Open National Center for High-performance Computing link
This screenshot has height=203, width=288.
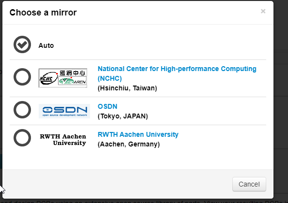(177, 73)
